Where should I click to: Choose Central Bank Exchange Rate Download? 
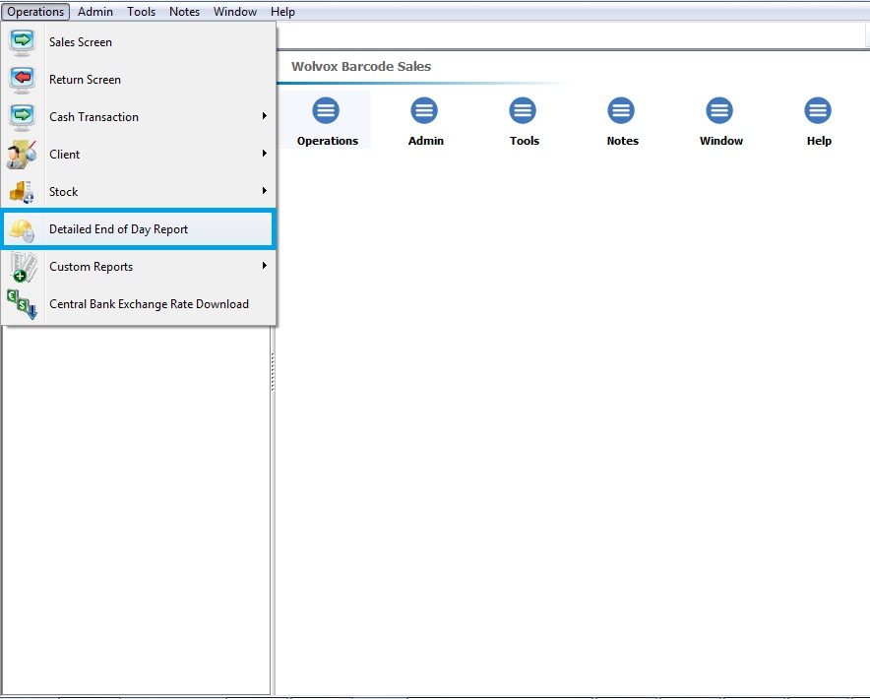[x=138, y=304]
